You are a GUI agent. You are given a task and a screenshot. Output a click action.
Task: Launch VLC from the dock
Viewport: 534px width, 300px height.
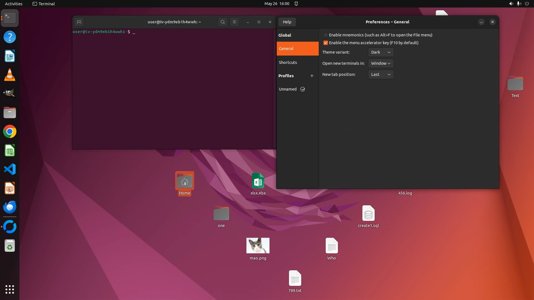click(x=10, y=75)
